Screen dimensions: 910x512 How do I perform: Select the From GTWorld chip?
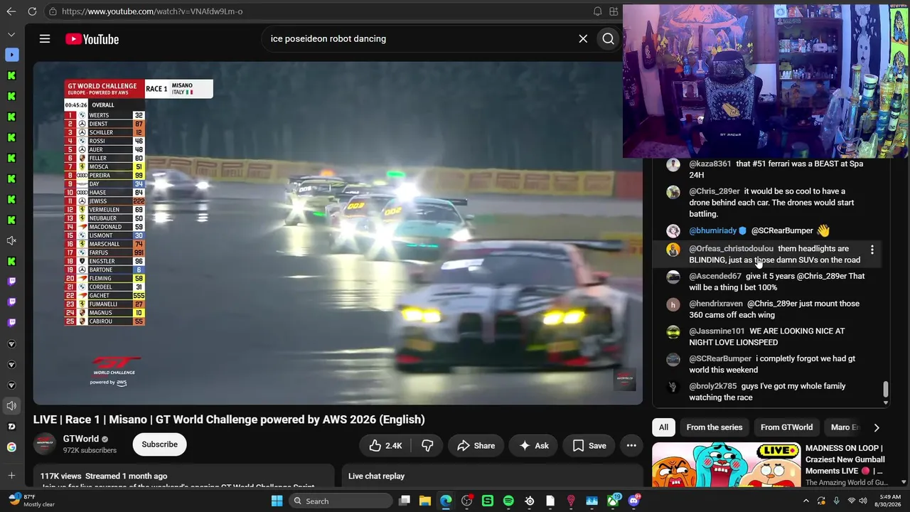[x=786, y=427]
